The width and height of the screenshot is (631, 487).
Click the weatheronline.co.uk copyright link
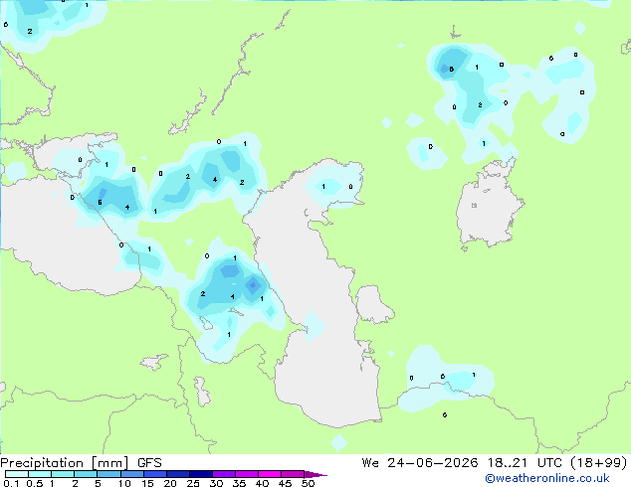coord(547,479)
